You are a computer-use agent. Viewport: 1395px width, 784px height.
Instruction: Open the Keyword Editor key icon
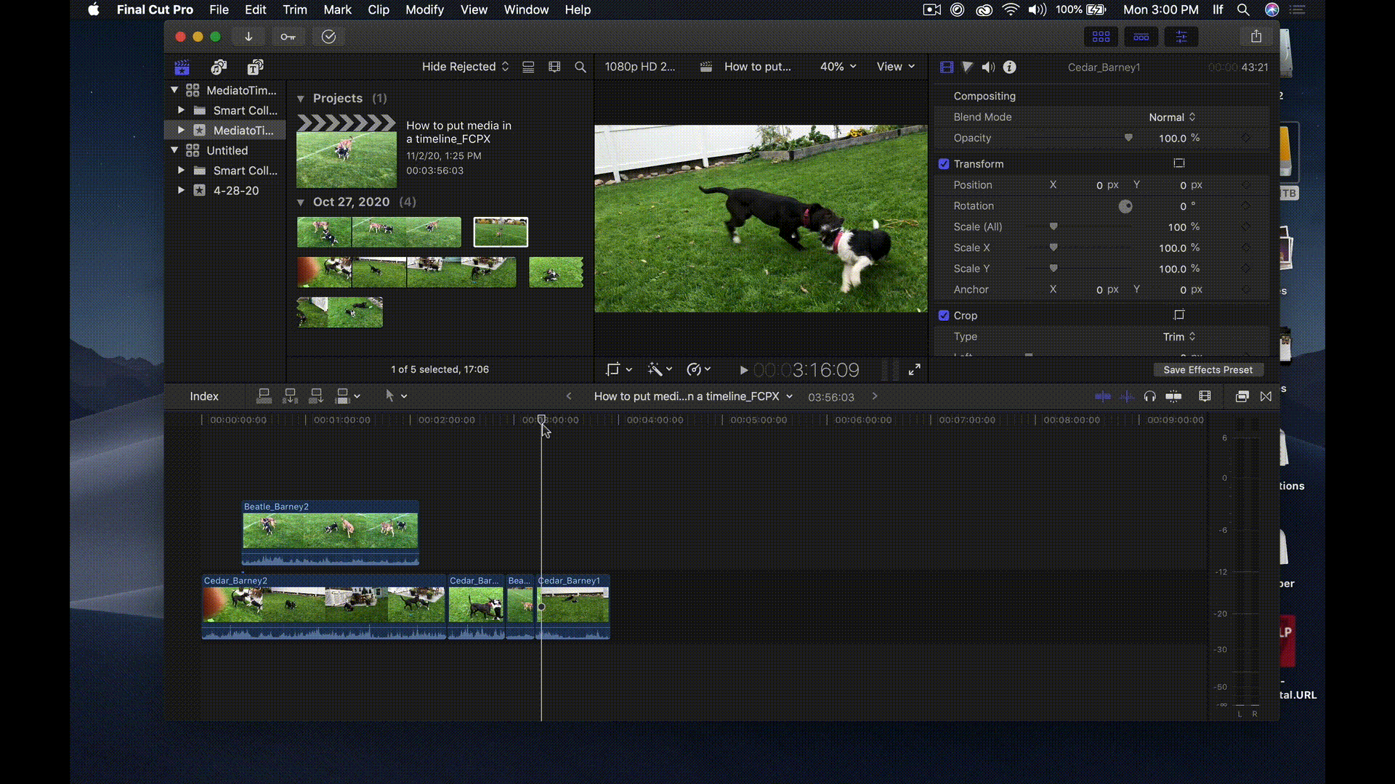288,37
